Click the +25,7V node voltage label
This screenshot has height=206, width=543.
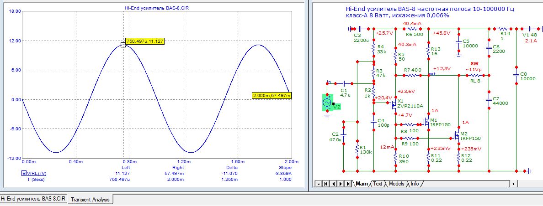coord(385,33)
